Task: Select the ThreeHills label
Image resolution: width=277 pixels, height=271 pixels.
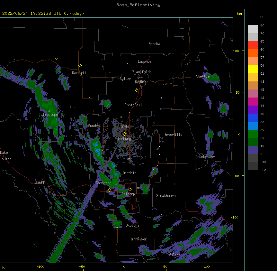Action: point(173,135)
